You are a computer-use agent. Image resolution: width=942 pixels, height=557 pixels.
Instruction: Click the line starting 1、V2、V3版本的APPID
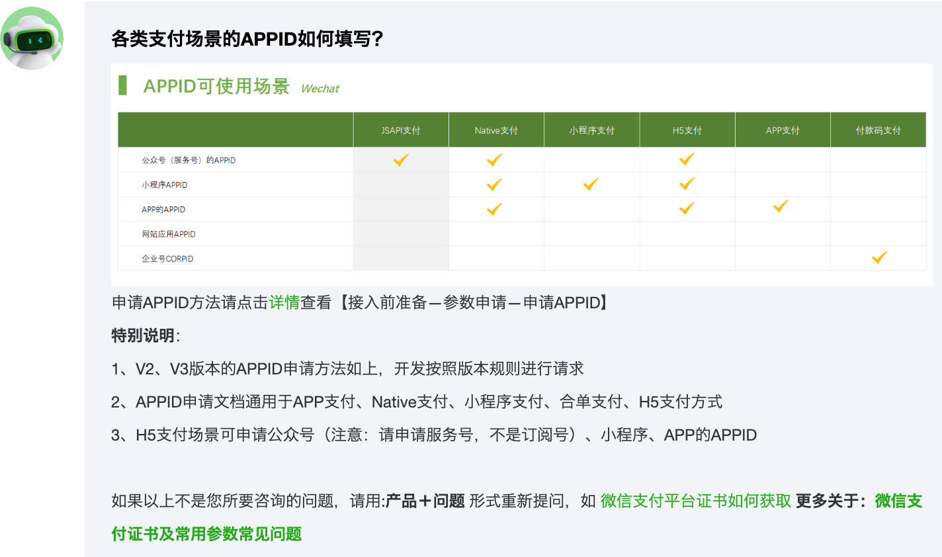[x=348, y=368]
